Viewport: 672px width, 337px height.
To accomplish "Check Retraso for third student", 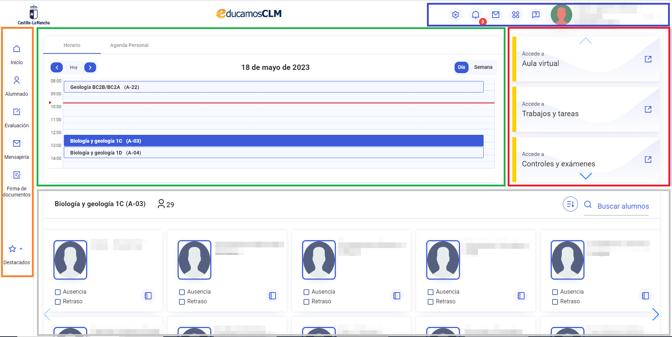I will (x=306, y=302).
